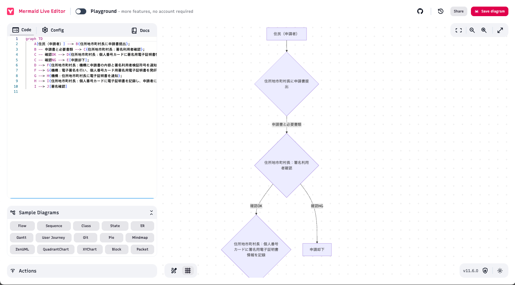
Task: Click the shield security icon
Action: pyautogui.click(x=485, y=271)
